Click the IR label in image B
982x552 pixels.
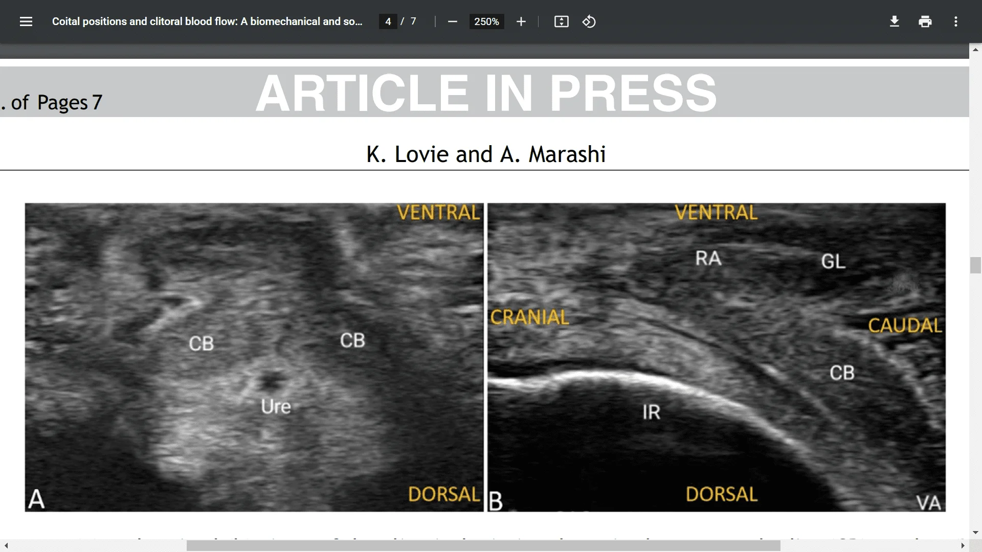tap(651, 412)
